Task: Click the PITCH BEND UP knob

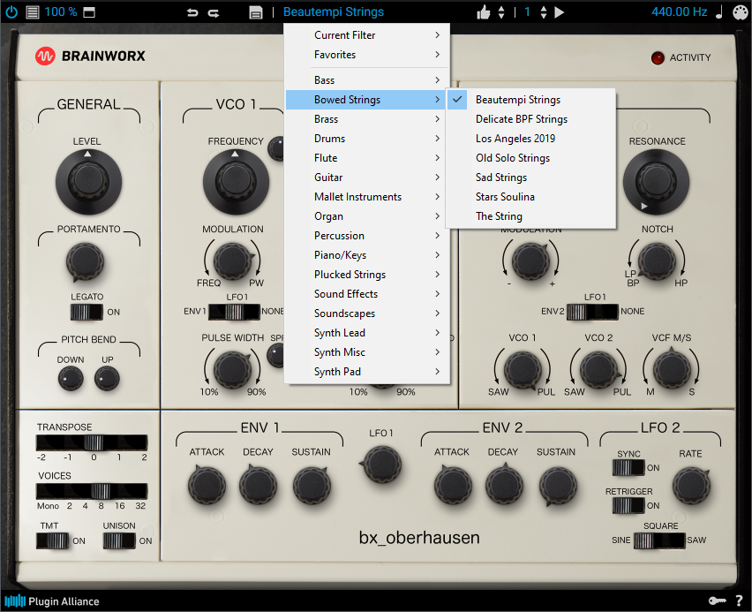Action: [107, 379]
